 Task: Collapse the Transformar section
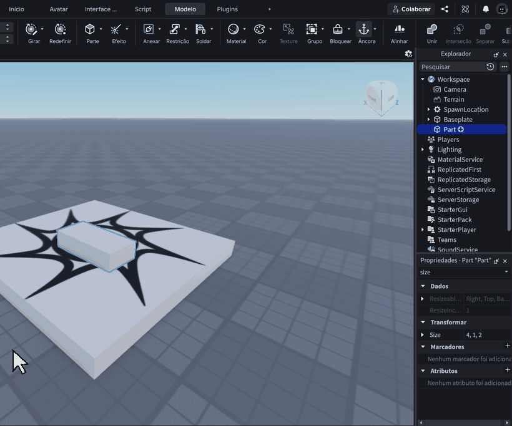tap(423, 322)
